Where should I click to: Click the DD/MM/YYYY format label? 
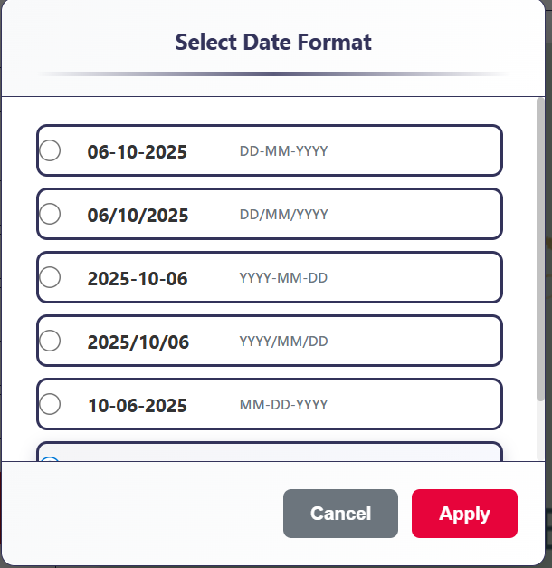283,215
